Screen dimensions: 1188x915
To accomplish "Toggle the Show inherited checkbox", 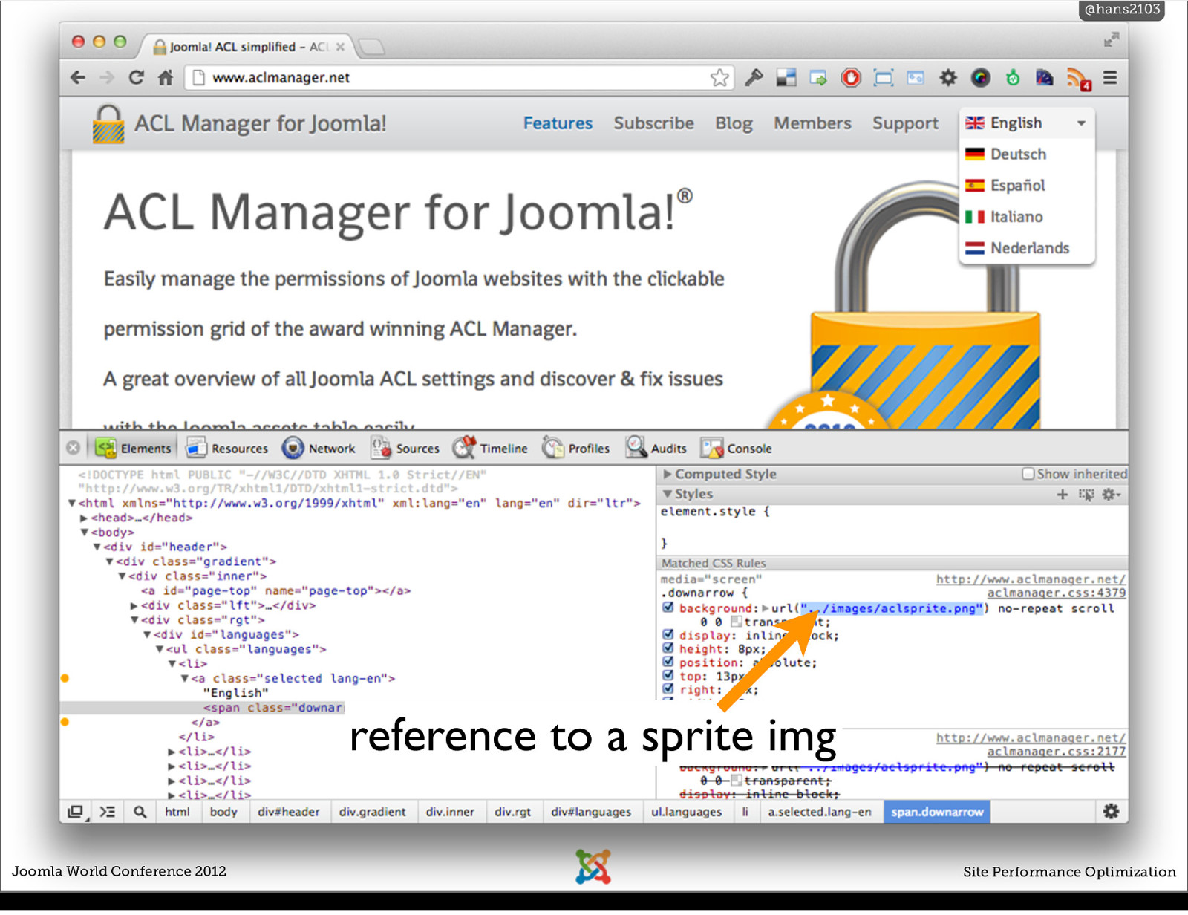I will tap(1028, 474).
